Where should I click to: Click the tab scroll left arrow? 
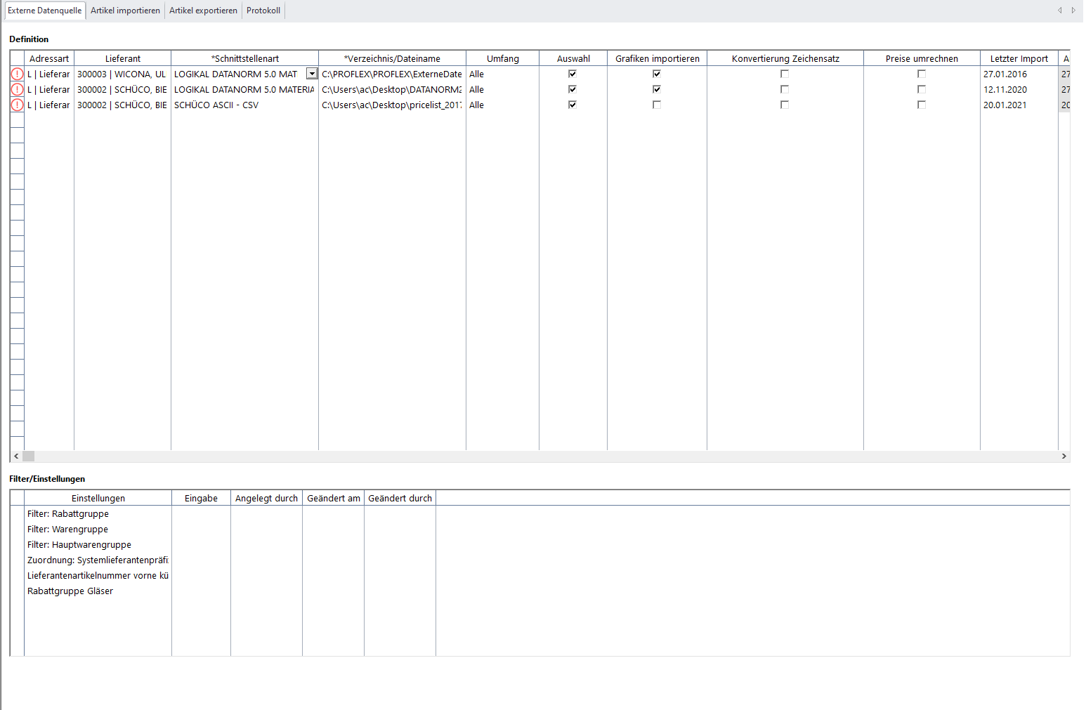click(x=1060, y=11)
